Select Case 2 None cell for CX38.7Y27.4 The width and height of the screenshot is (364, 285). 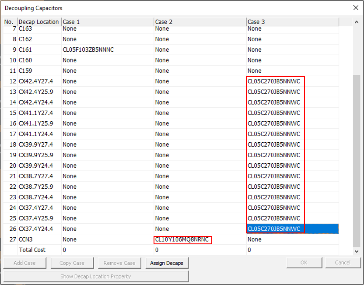162,176
